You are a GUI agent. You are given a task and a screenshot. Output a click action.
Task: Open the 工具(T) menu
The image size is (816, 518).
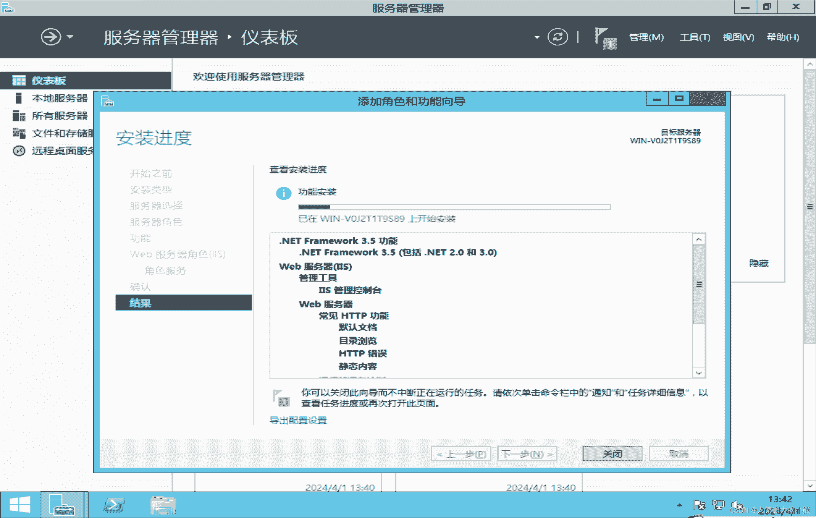(695, 37)
